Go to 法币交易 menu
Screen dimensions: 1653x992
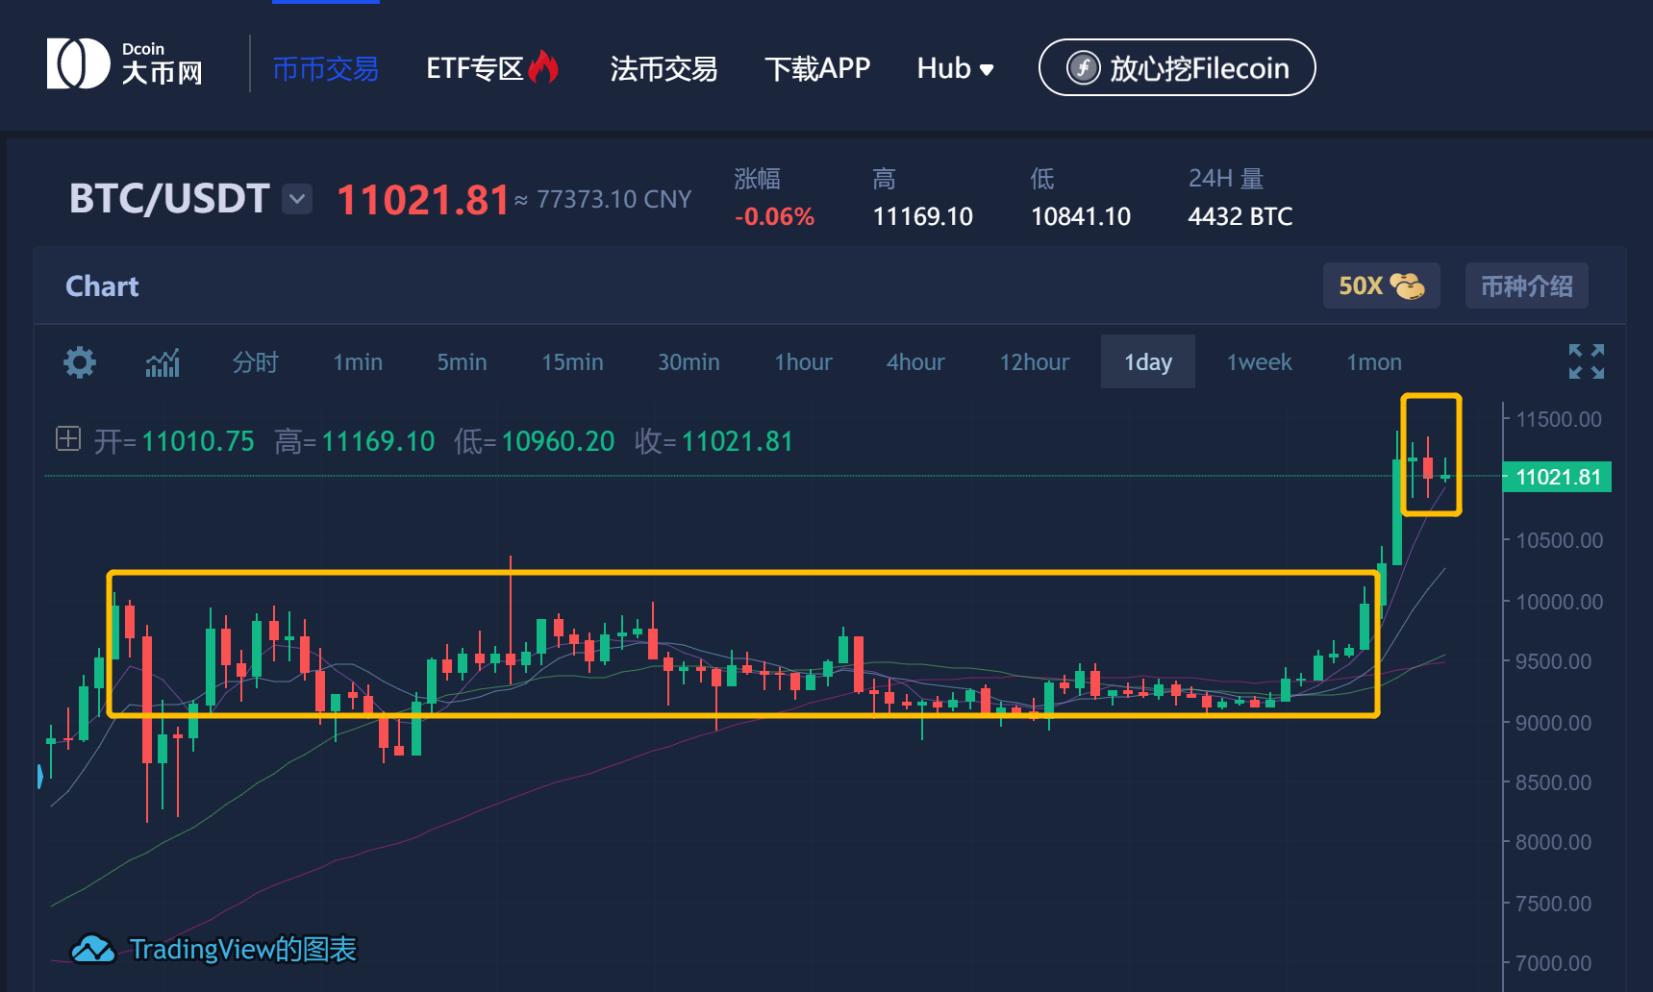[x=664, y=68]
